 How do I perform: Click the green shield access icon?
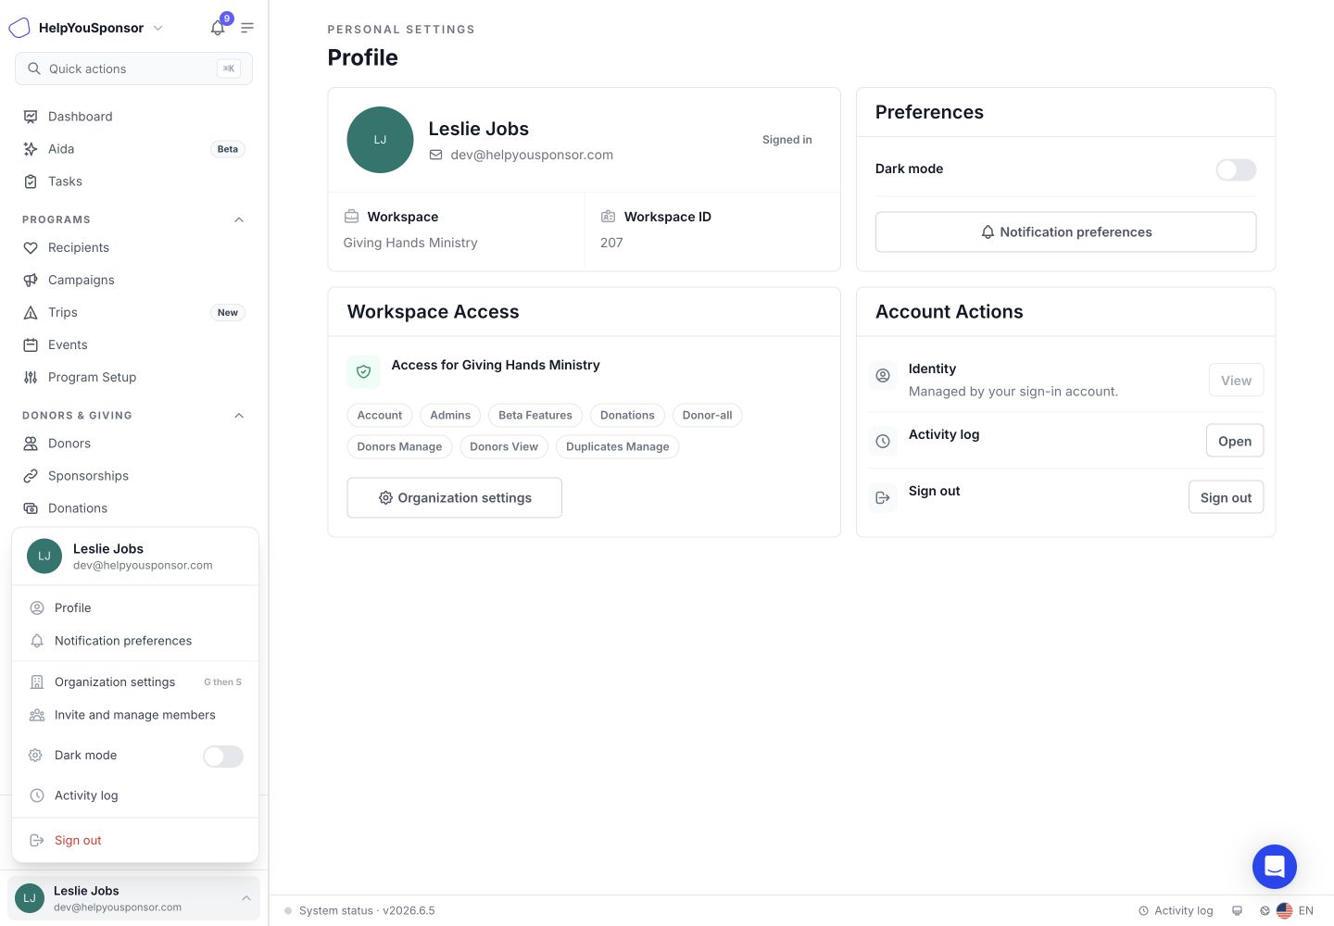tap(364, 371)
